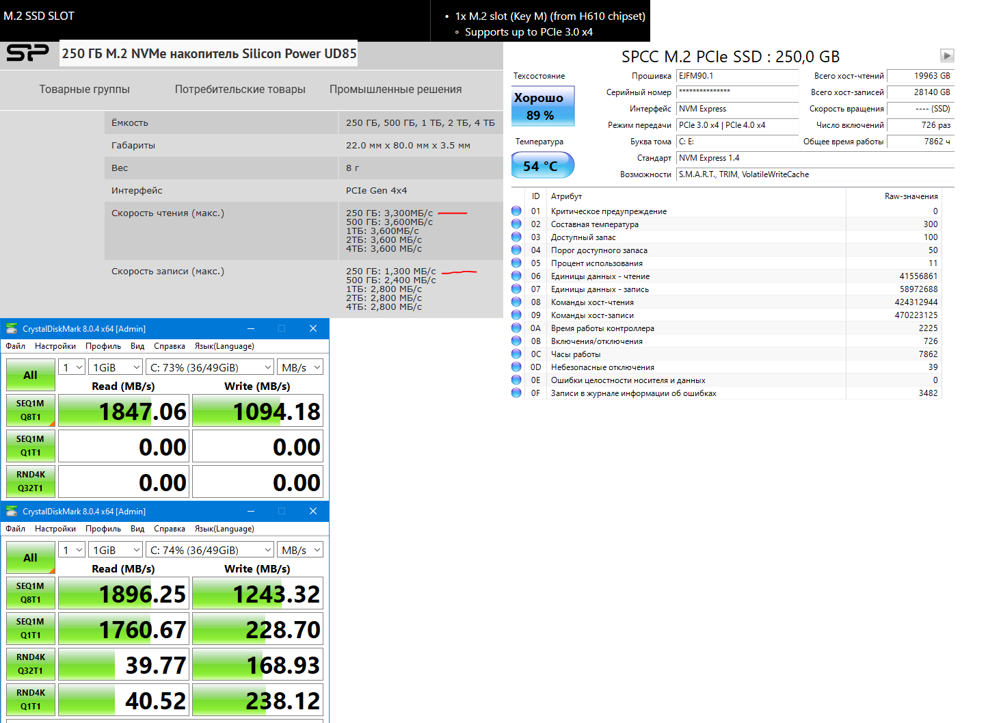Click the status circle for Единицы данных - чтение
Screen dimensions: 988x723
[516, 276]
